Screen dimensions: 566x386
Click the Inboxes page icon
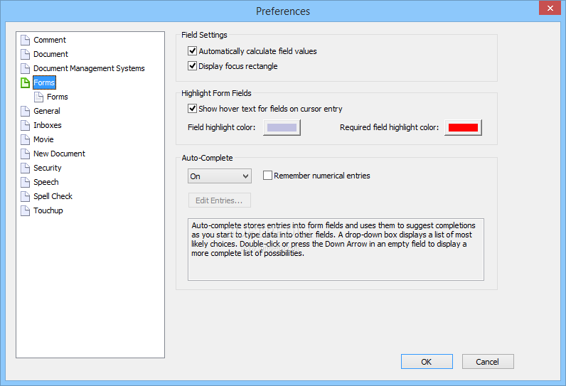tap(26, 125)
